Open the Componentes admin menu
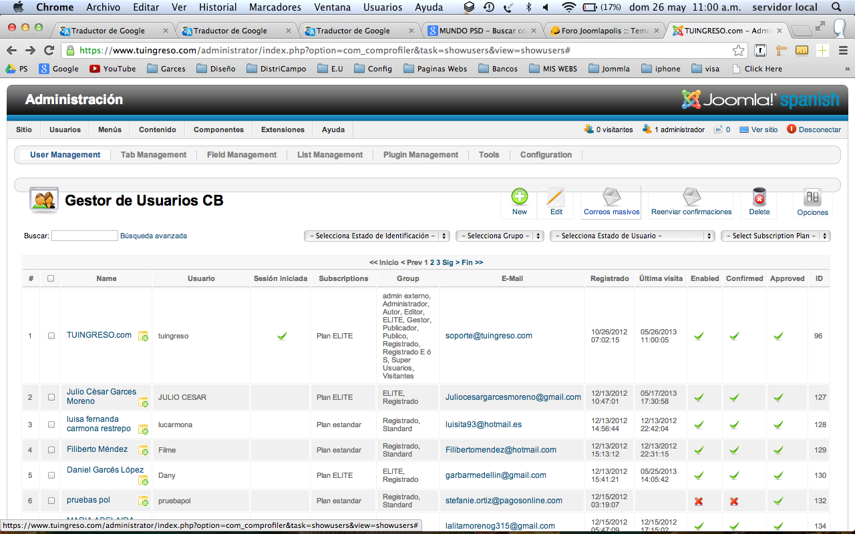855x534 pixels. tap(218, 129)
